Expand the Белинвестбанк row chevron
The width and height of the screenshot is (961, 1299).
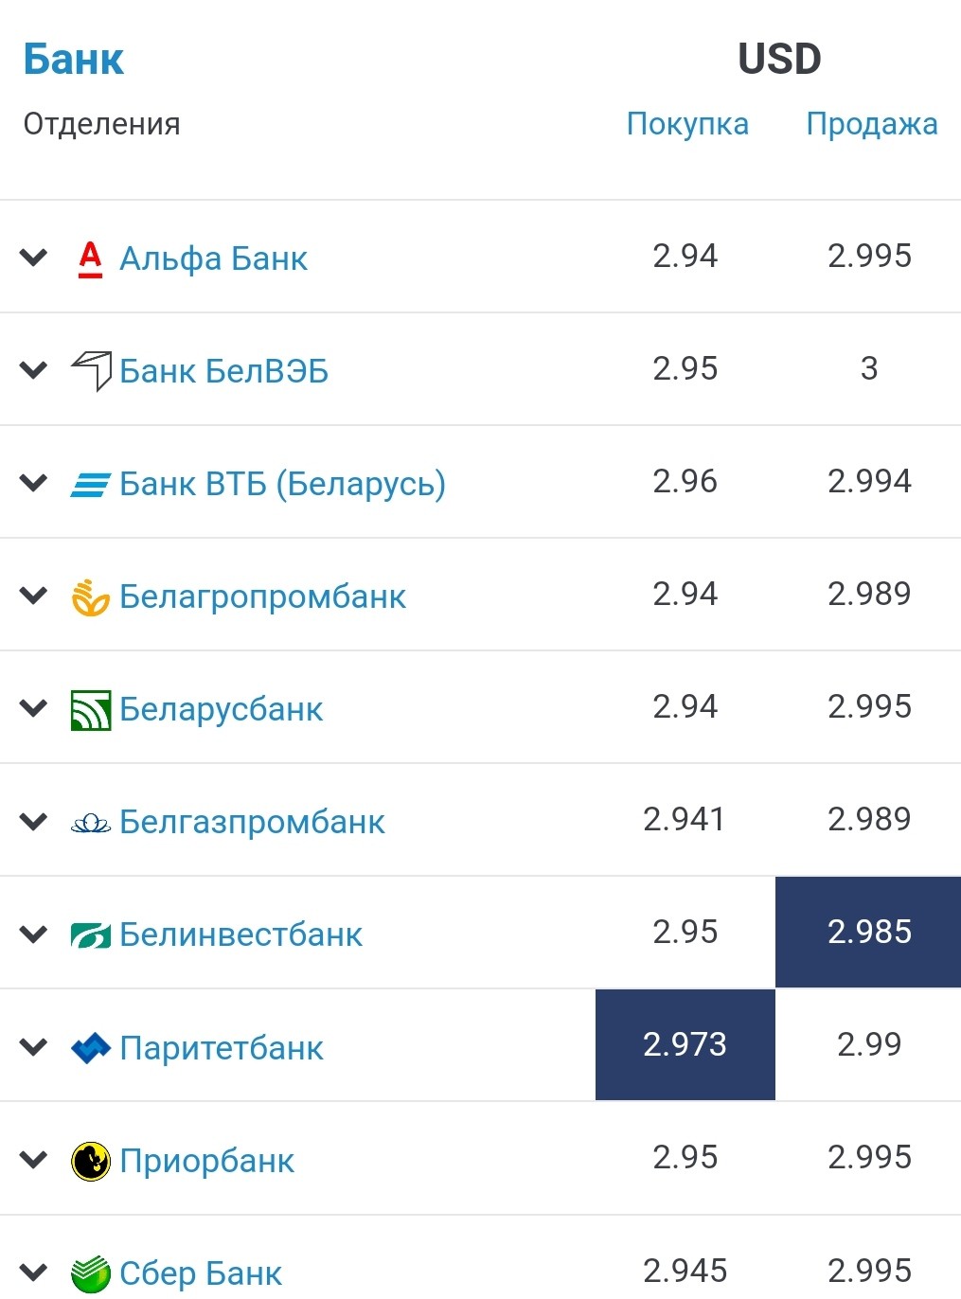click(34, 934)
